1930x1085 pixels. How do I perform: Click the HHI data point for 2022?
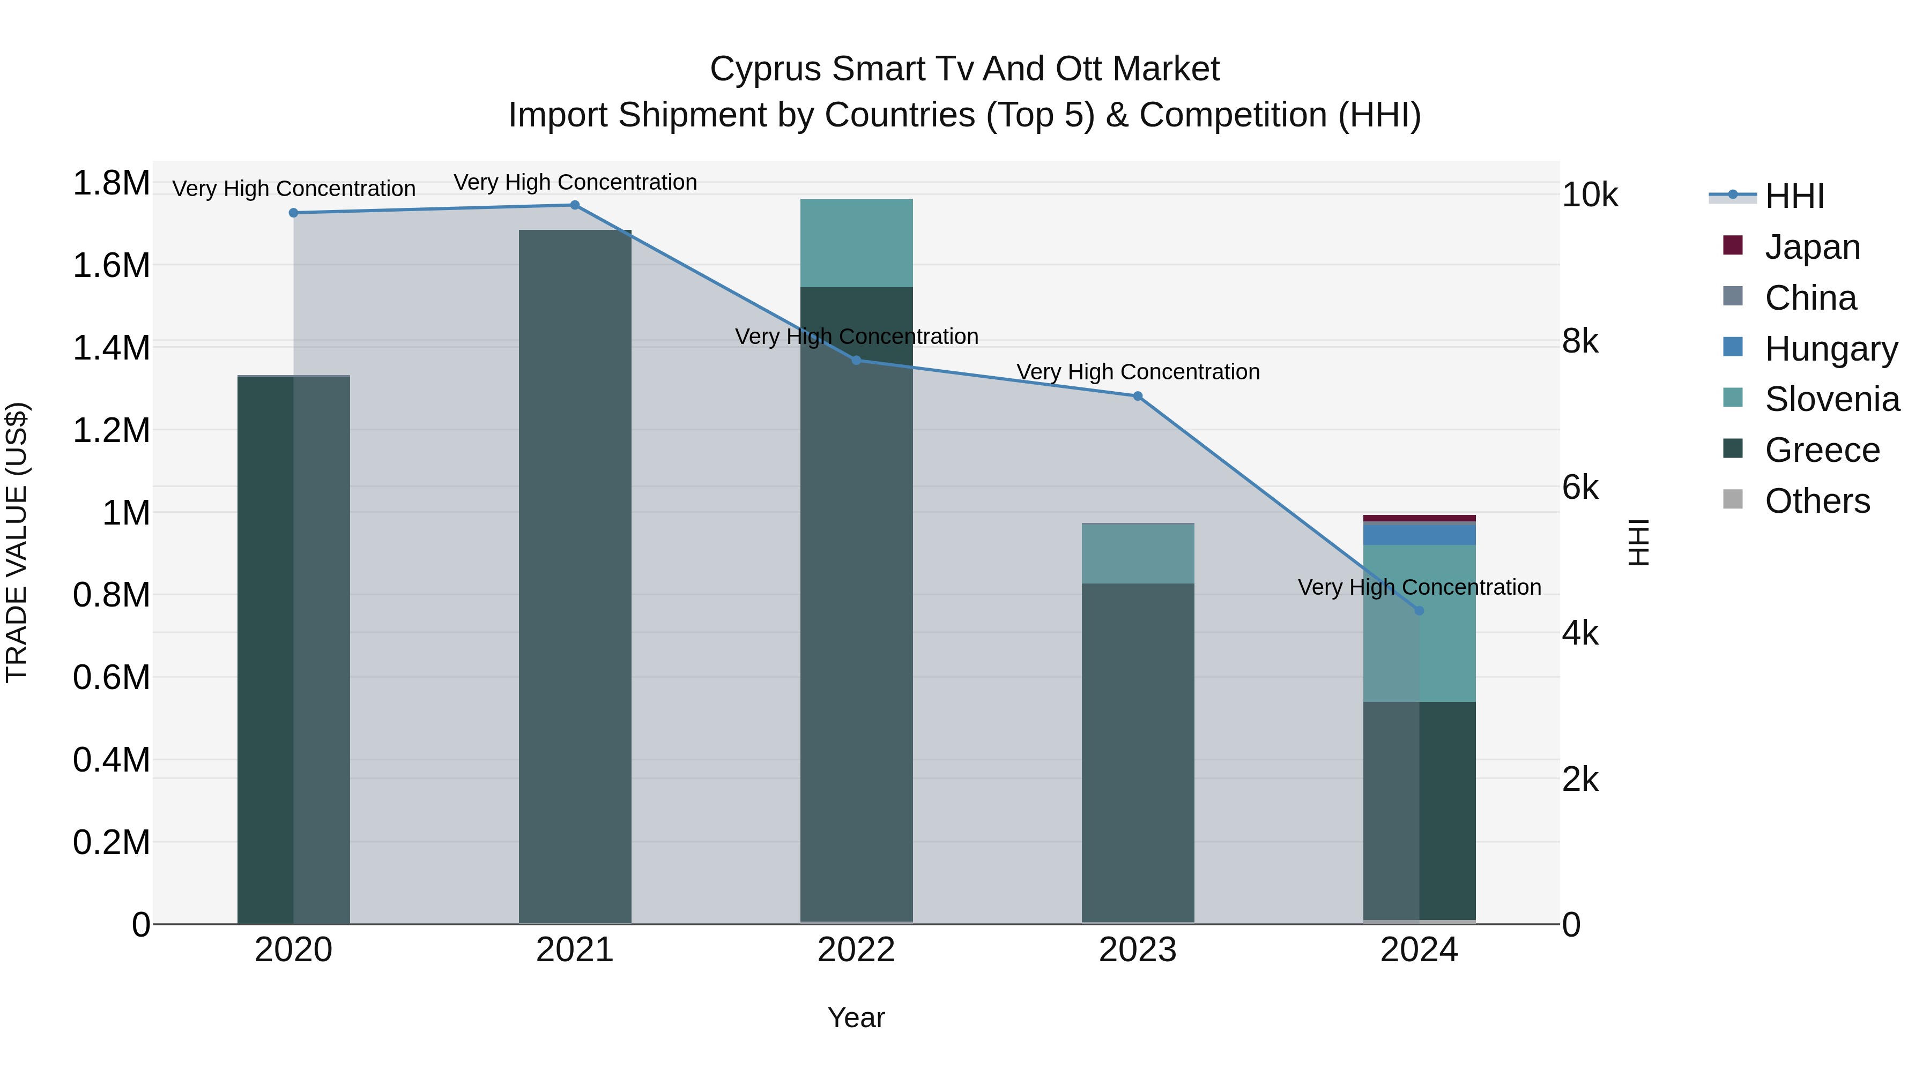[856, 360]
